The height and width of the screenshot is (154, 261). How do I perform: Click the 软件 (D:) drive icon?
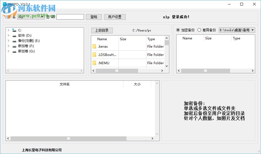[x=14, y=36]
